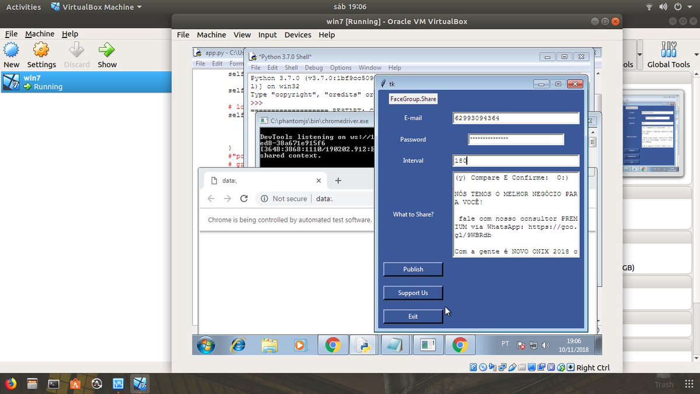This screenshot has width=700, height=394.
Task: Open Software Updater from the Ubuntu dock
Action: pyautogui.click(x=97, y=383)
